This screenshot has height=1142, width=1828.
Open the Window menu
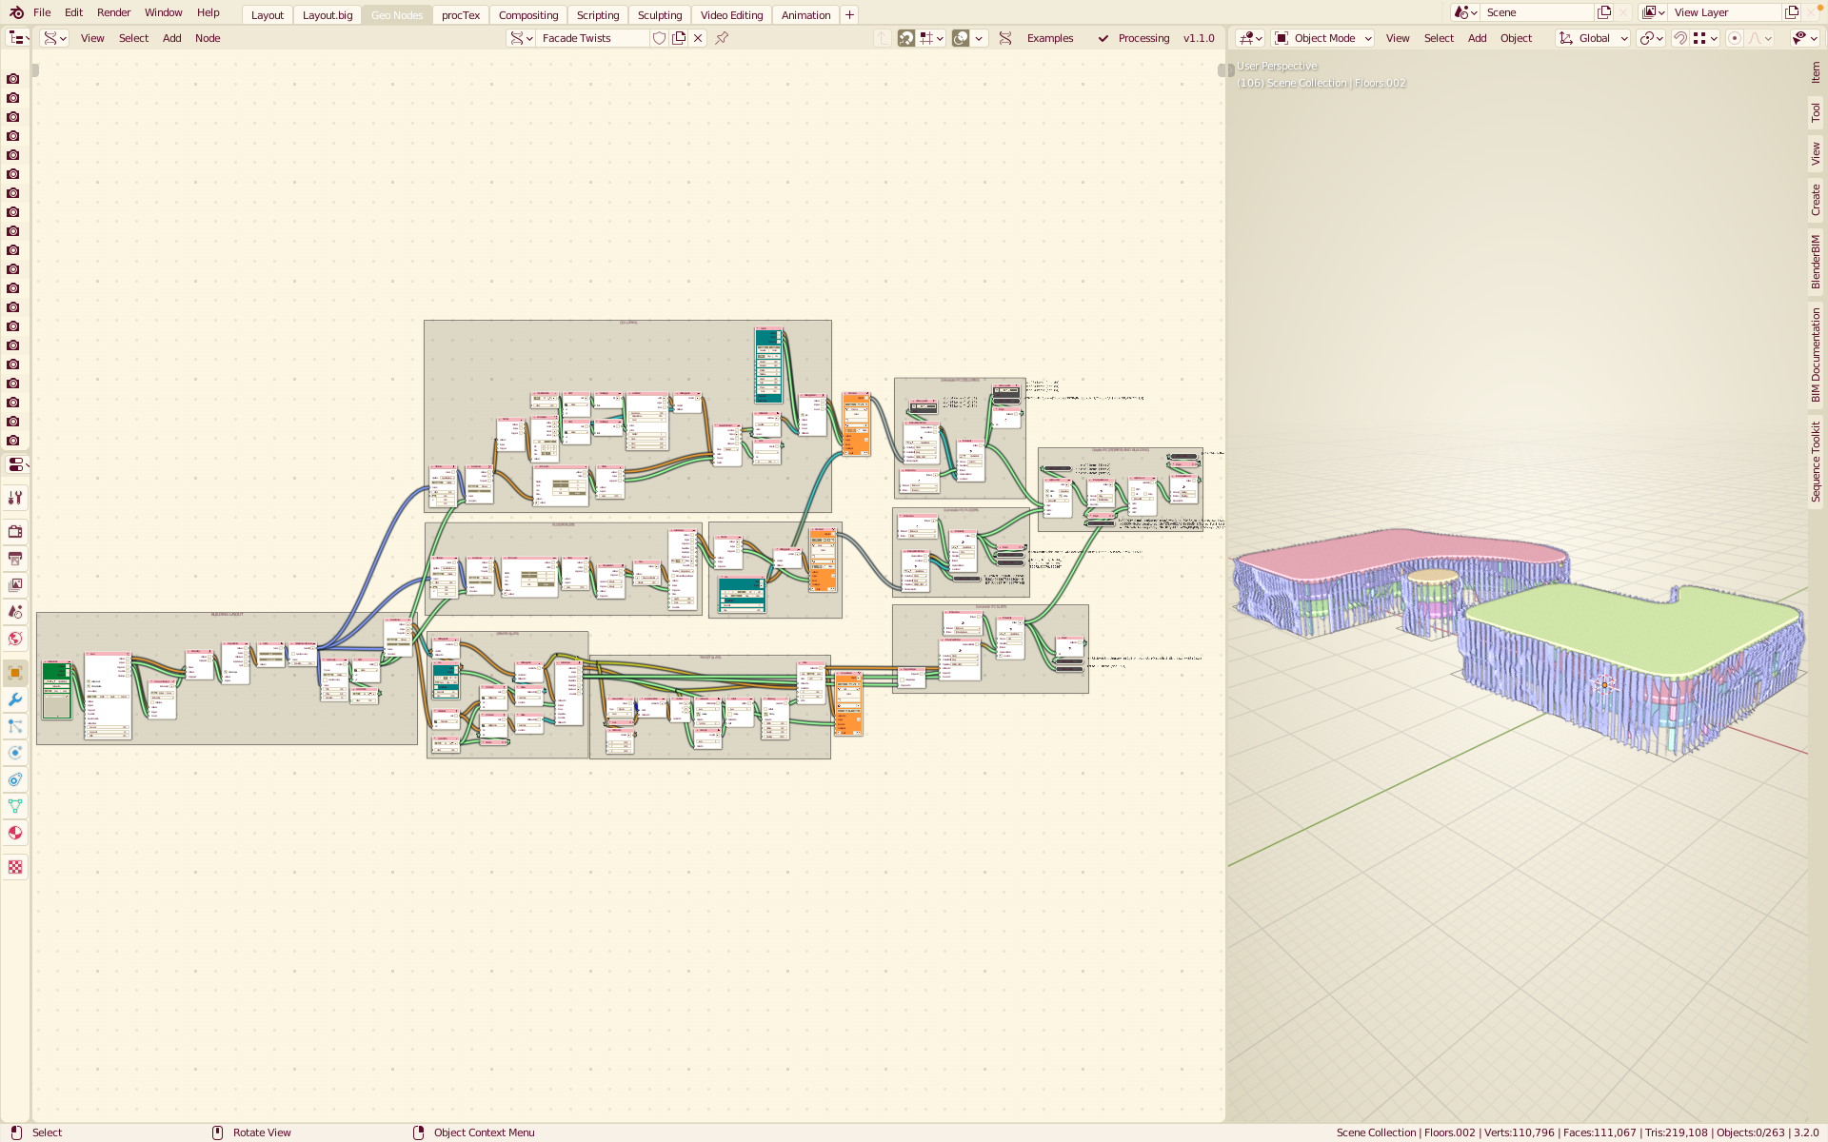click(163, 12)
